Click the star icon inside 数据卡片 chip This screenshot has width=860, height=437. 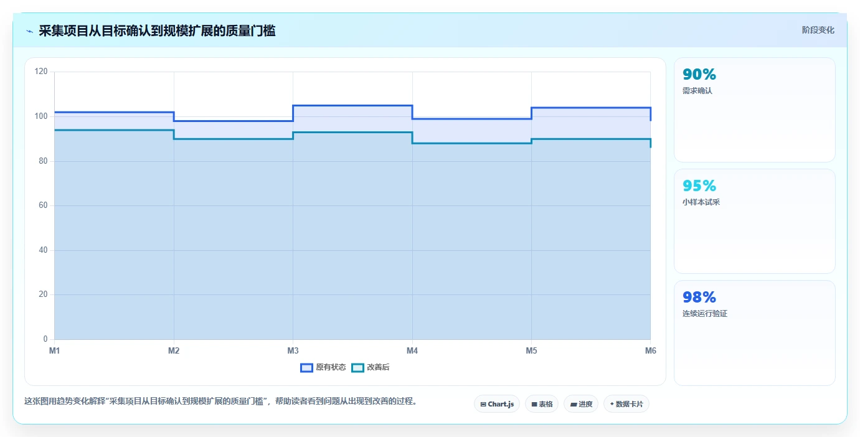pos(612,404)
